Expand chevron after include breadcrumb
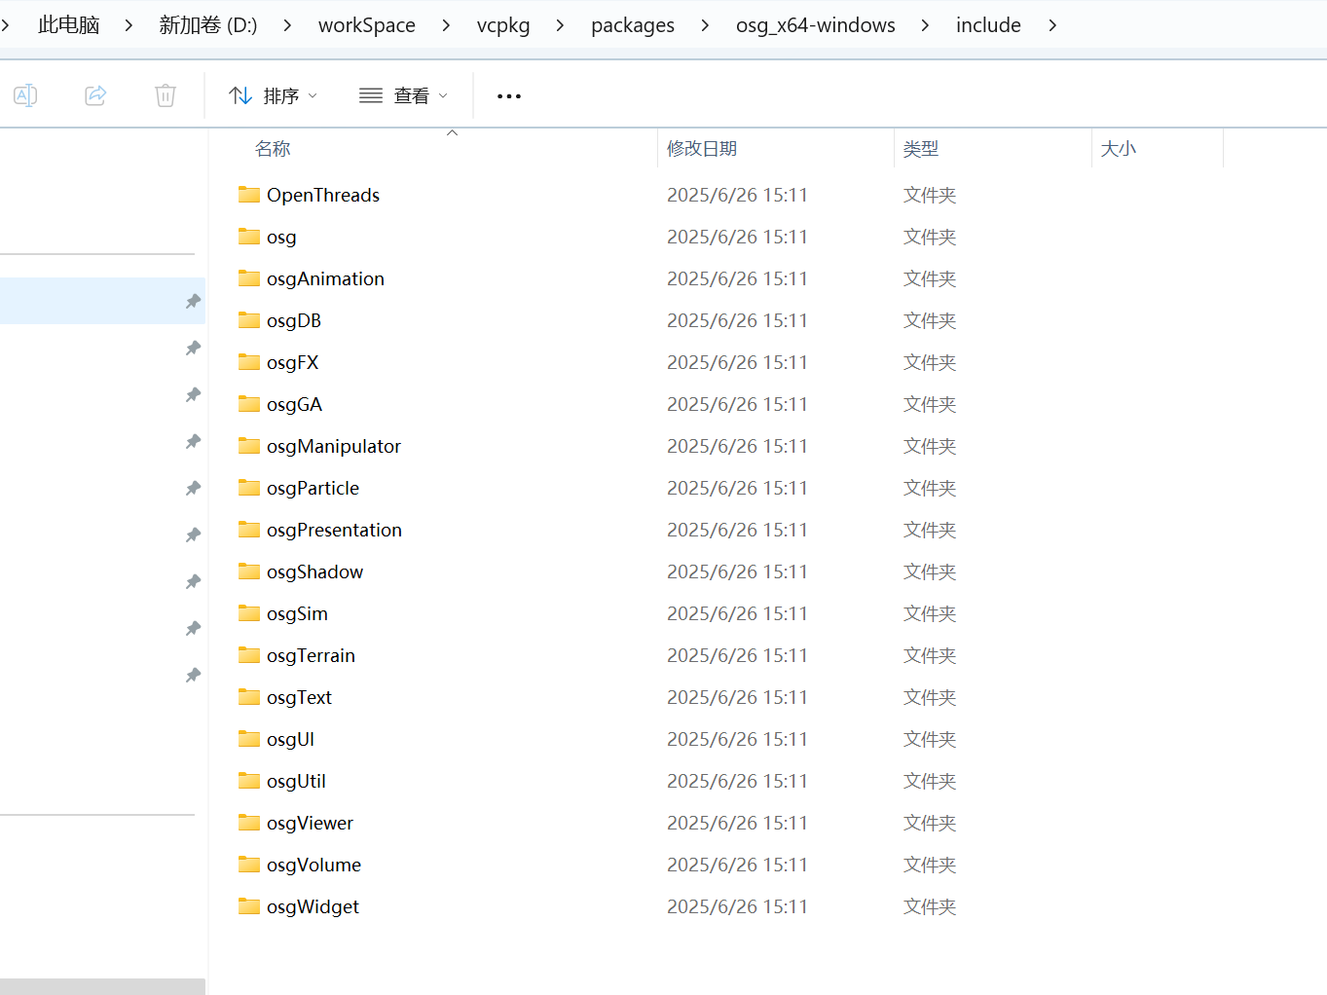This screenshot has height=995, width=1327. (1052, 25)
